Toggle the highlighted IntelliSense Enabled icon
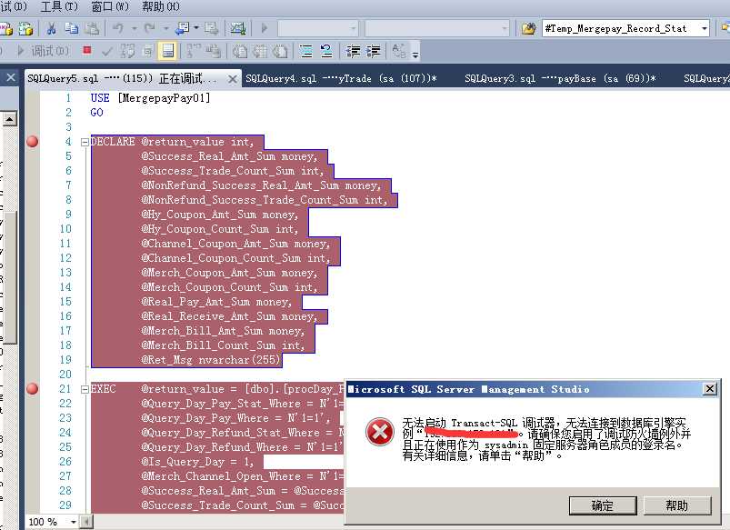The image size is (730, 530). [167, 51]
